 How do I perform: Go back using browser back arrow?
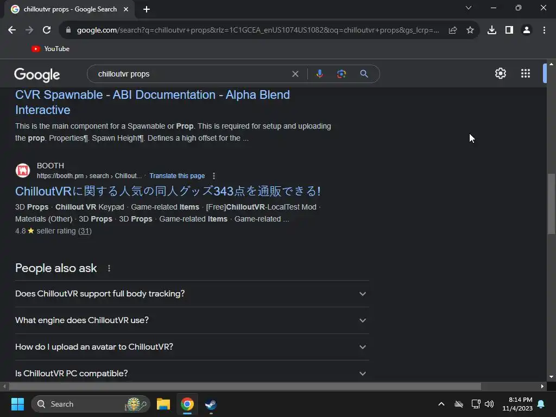pyautogui.click(x=12, y=30)
